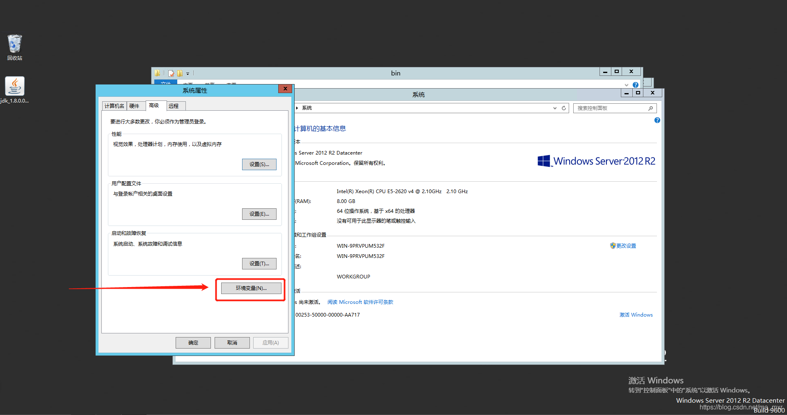Switch to the 计算机名 tab
Viewport: 787px width, 415px height.
[x=114, y=106]
